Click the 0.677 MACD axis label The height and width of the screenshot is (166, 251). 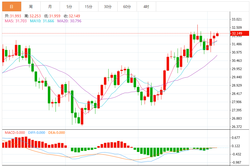pos(236,138)
